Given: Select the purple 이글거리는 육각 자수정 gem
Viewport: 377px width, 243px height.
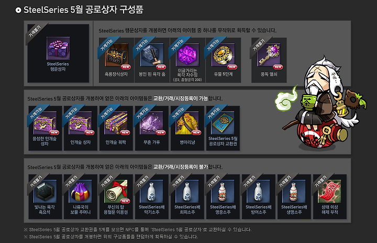Looking at the screenshot, I should coord(187,55).
